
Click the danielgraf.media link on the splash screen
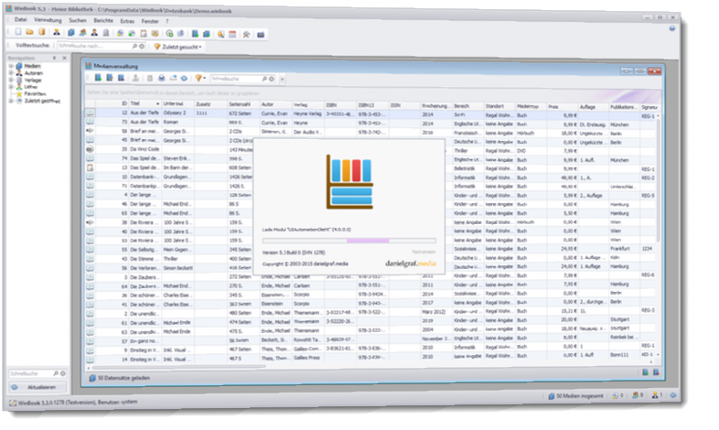(x=411, y=263)
